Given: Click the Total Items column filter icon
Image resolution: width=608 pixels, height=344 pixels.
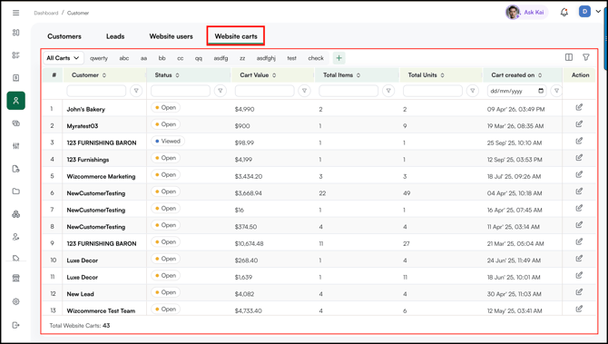Looking at the screenshot, I should point(388,91).
